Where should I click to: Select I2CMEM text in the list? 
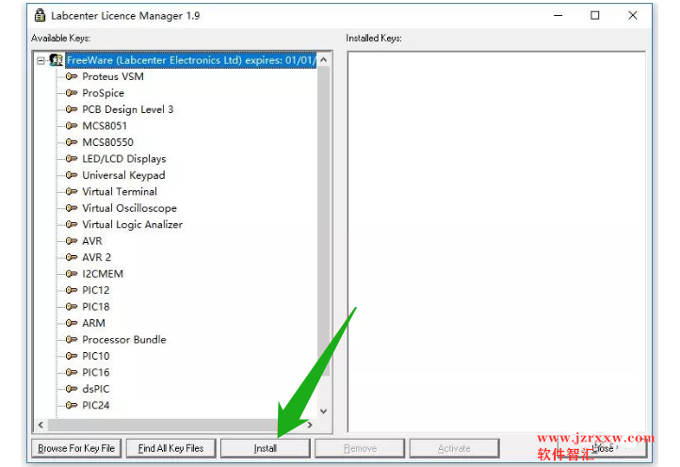coord(103,274)
